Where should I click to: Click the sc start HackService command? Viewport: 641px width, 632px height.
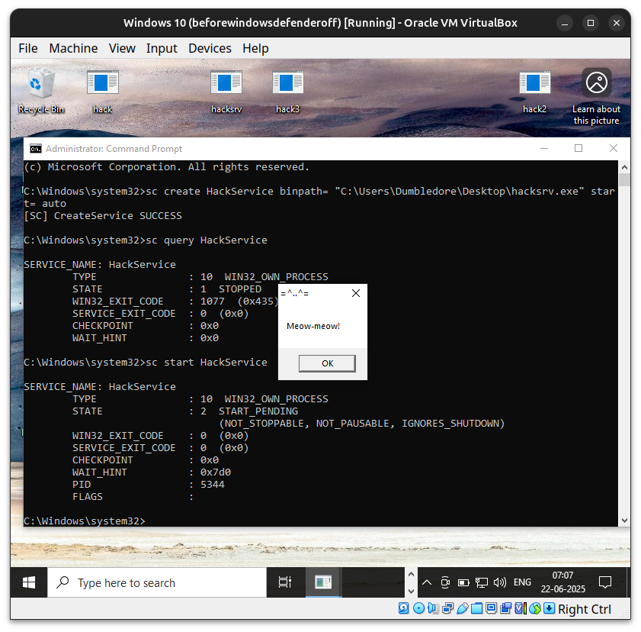point(207,363)
